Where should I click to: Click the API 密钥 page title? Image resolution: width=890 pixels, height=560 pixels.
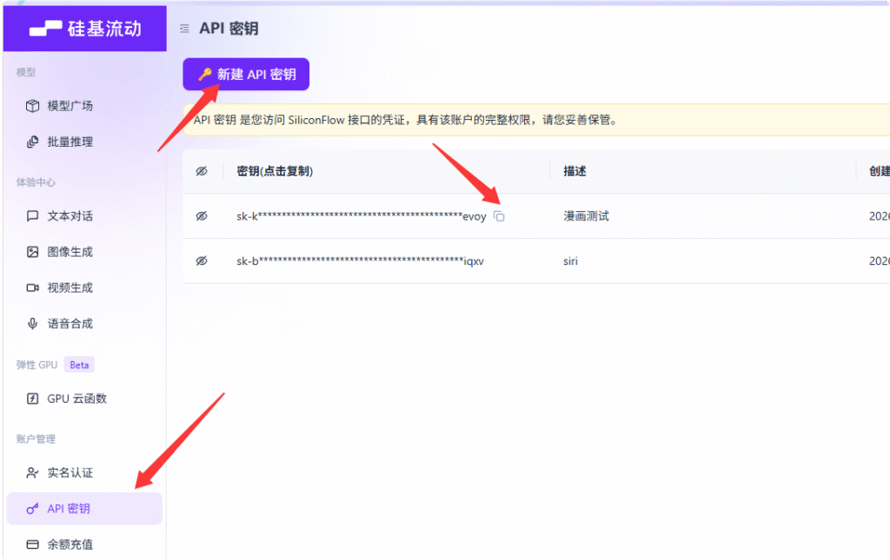click(x=229, y=29)
